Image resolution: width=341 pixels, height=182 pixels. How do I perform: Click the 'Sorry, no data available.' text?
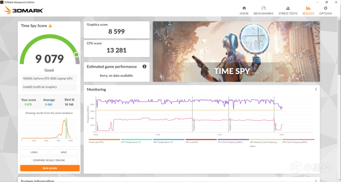pos(117,75)
